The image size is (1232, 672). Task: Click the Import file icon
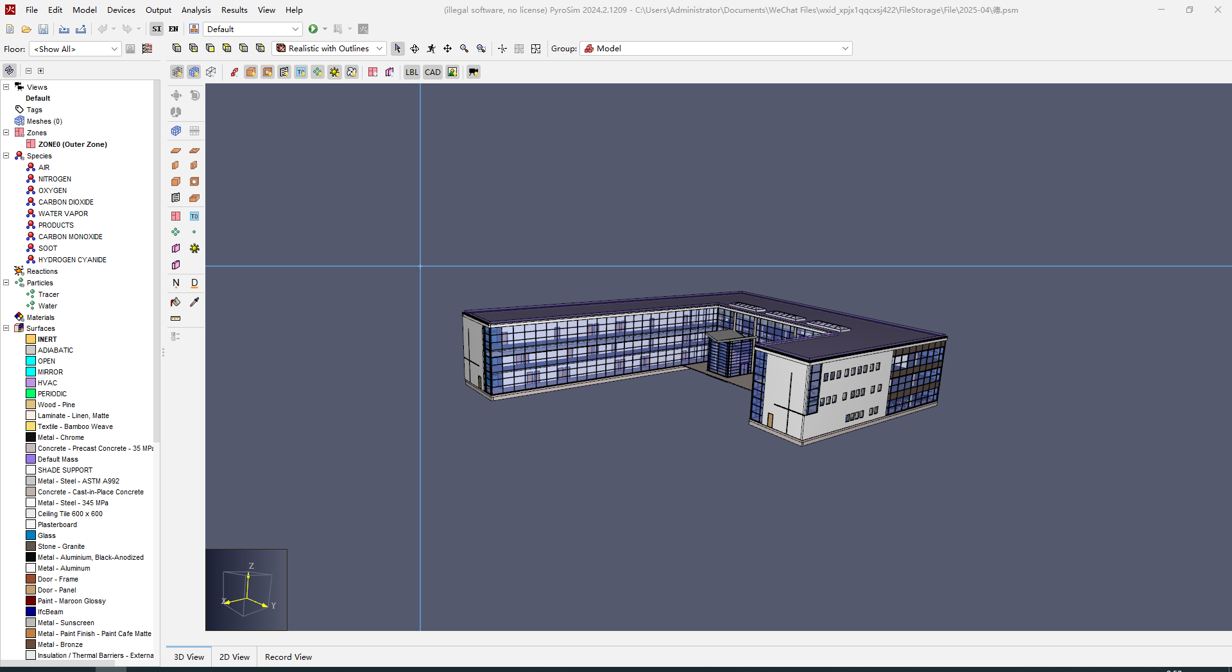(64, 29)
